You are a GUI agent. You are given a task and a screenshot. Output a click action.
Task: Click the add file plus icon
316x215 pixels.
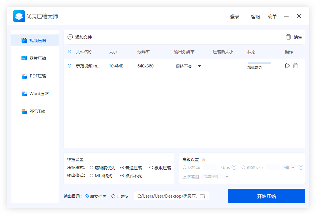coord(70,37)
